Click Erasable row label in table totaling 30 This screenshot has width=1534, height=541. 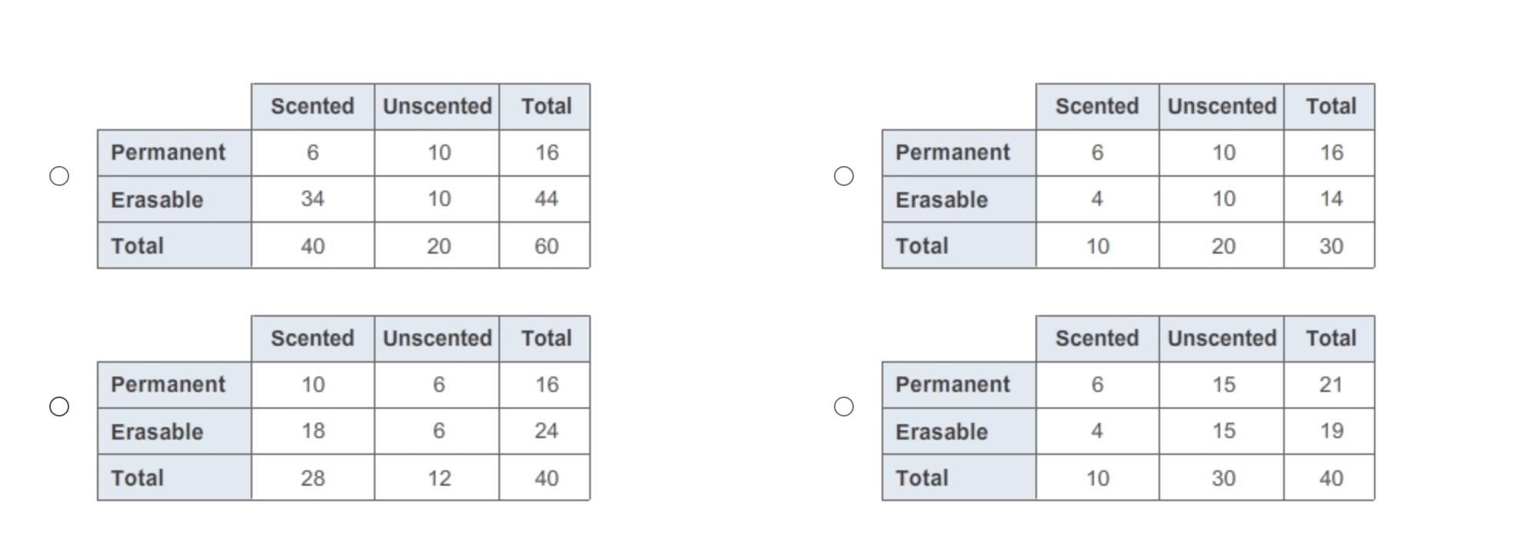click(x=942, y=200)
